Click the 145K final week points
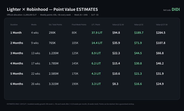Screen dimensions: 184x111 (75, 63)
